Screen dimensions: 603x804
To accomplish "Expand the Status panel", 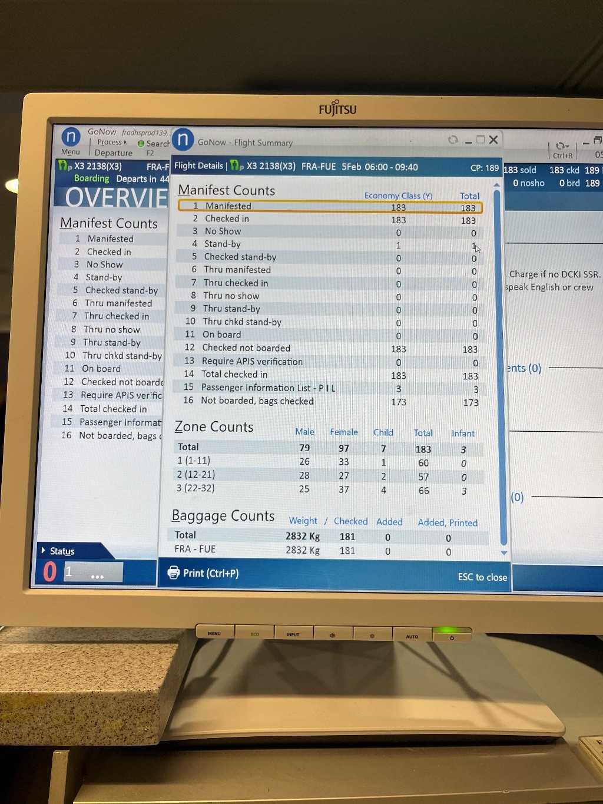I will (x=44, y=551).
